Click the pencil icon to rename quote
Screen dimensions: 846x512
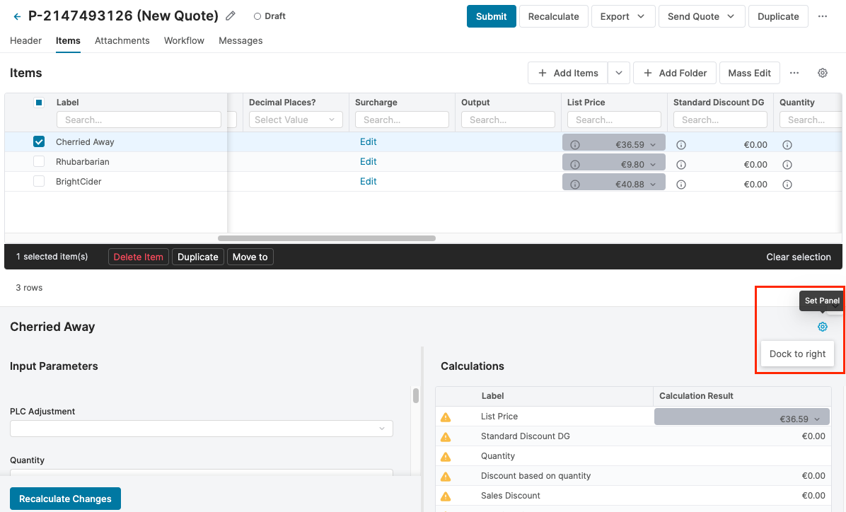pyautogui.click(x=231, y=16)
